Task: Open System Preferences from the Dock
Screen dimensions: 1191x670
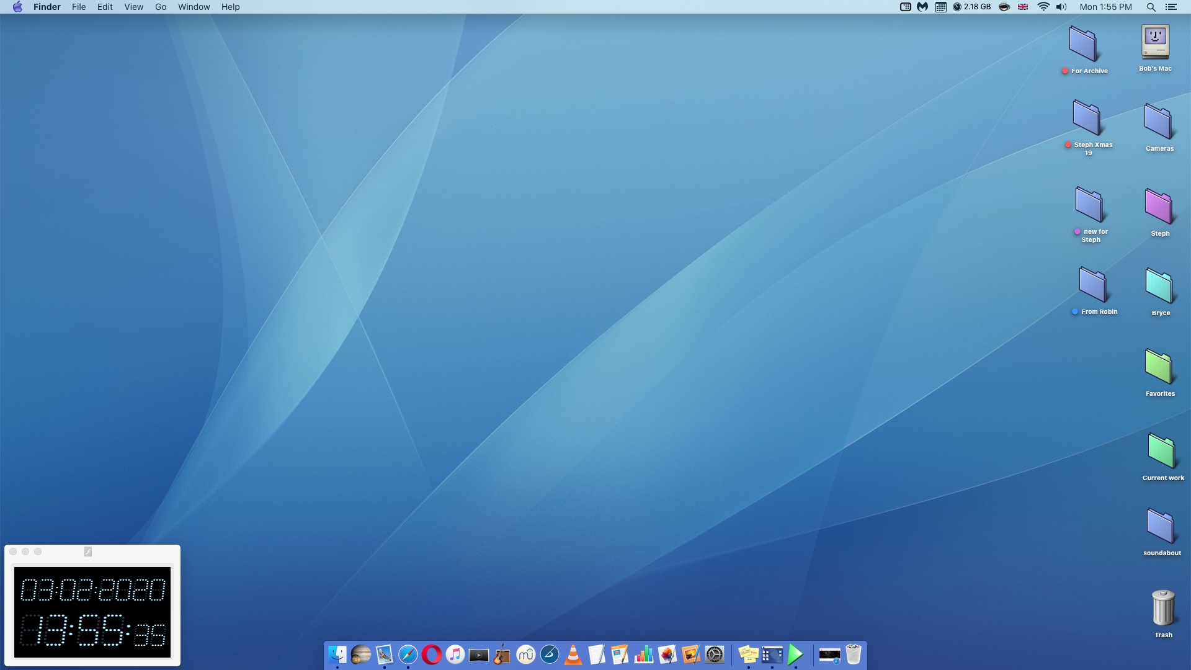Action: [x=714, y=654]
